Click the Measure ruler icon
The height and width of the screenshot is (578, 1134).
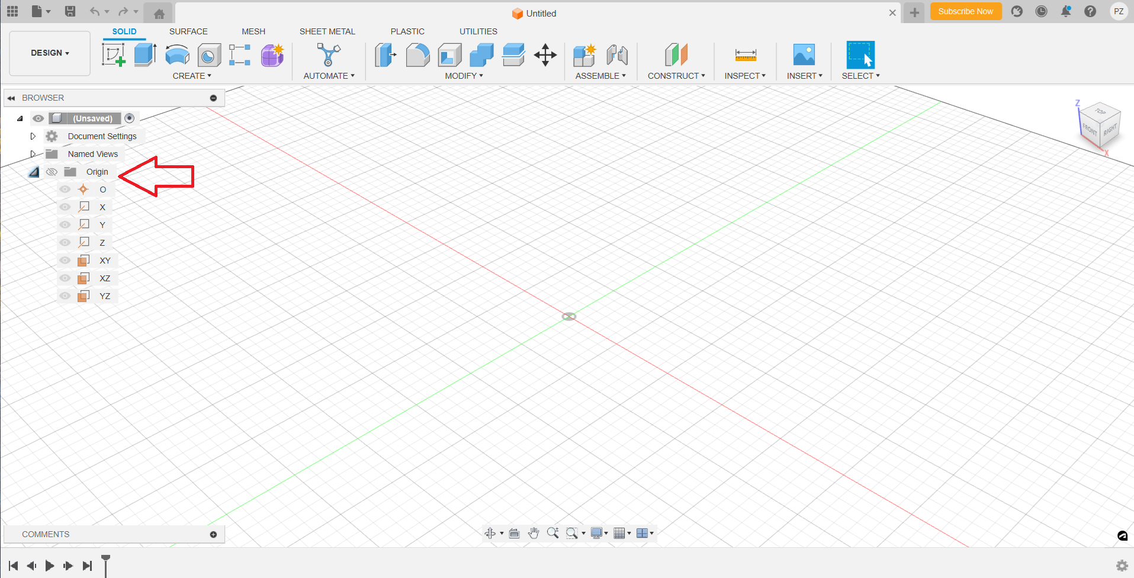click(745, 55)
